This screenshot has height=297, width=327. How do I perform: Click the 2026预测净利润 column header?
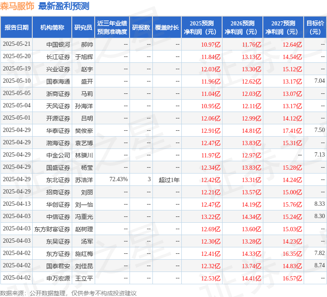point(242,27)
